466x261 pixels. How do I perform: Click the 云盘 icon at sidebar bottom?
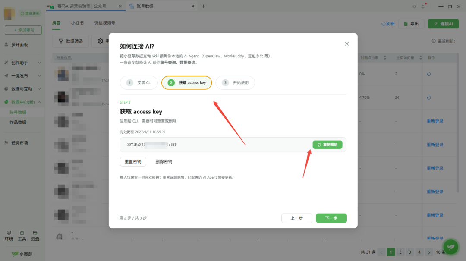(x=35, y=236)
